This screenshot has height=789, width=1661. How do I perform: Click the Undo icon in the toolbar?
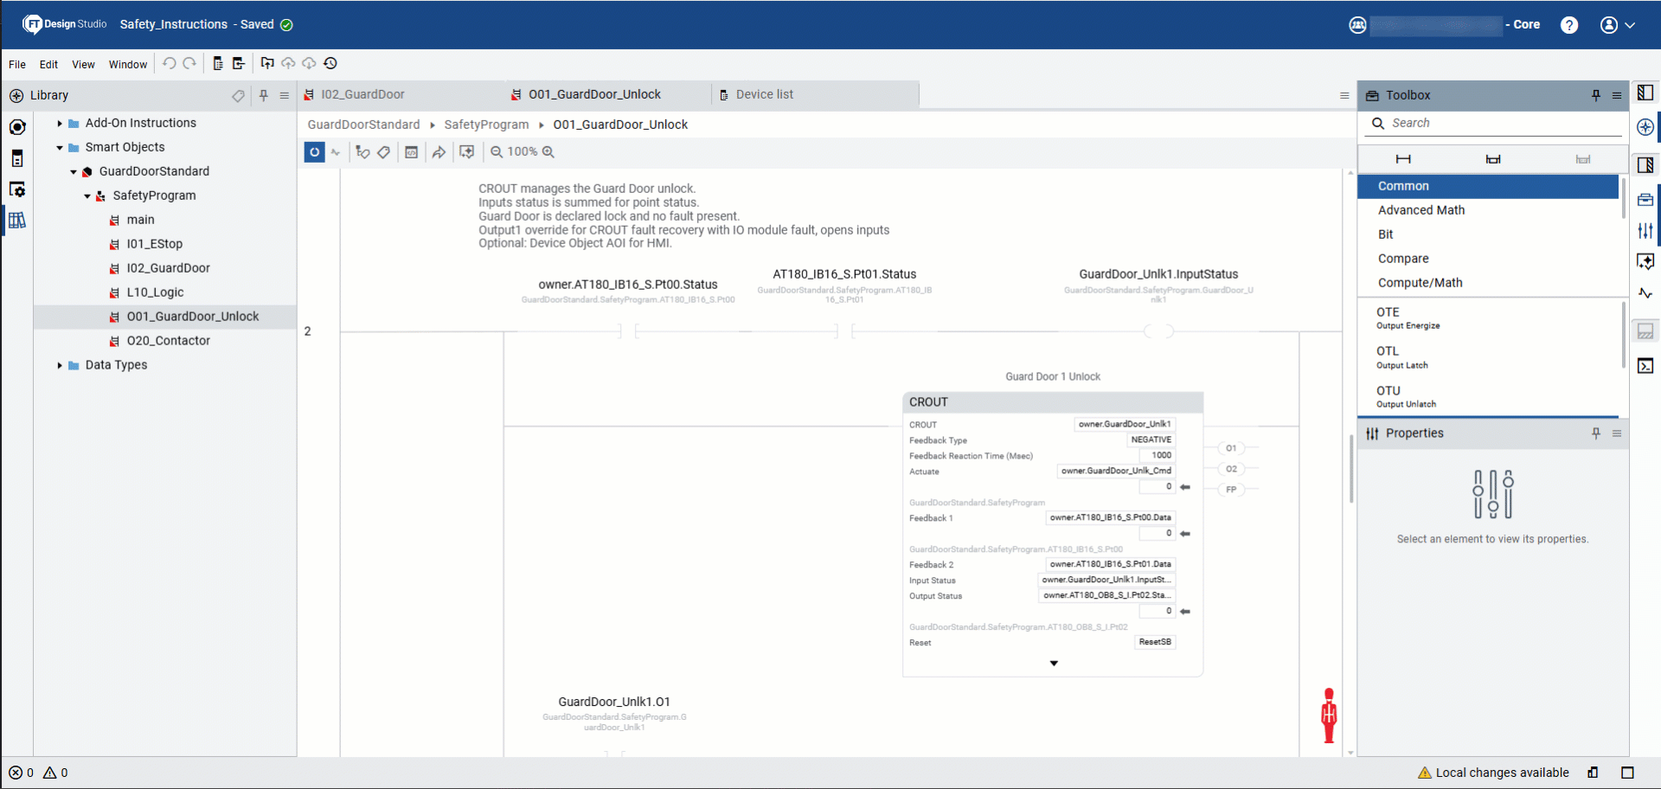pos(170,62)
